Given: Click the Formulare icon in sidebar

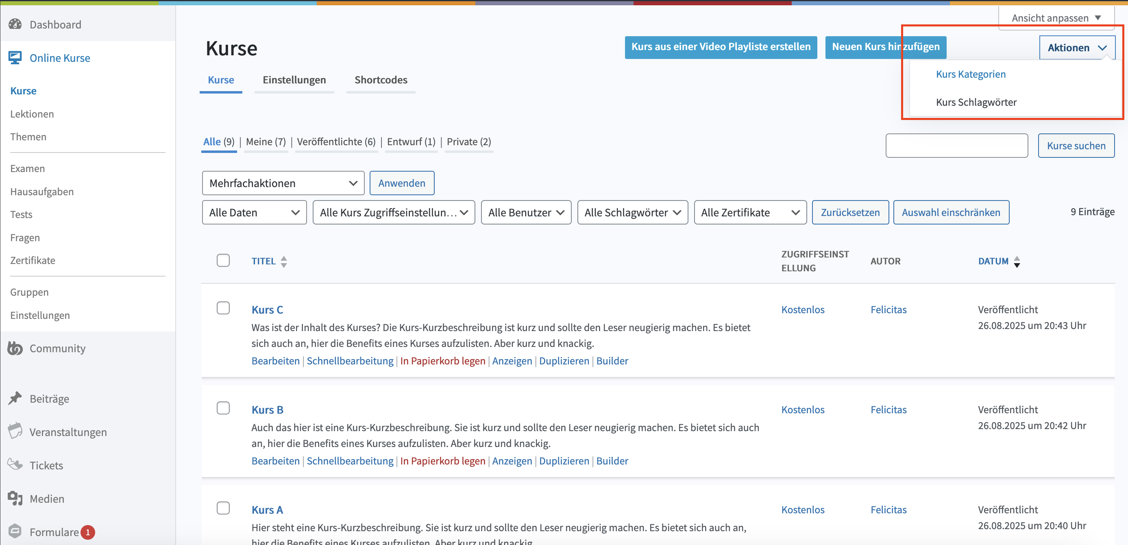Looking at the screenshot, I should [15, 532].
